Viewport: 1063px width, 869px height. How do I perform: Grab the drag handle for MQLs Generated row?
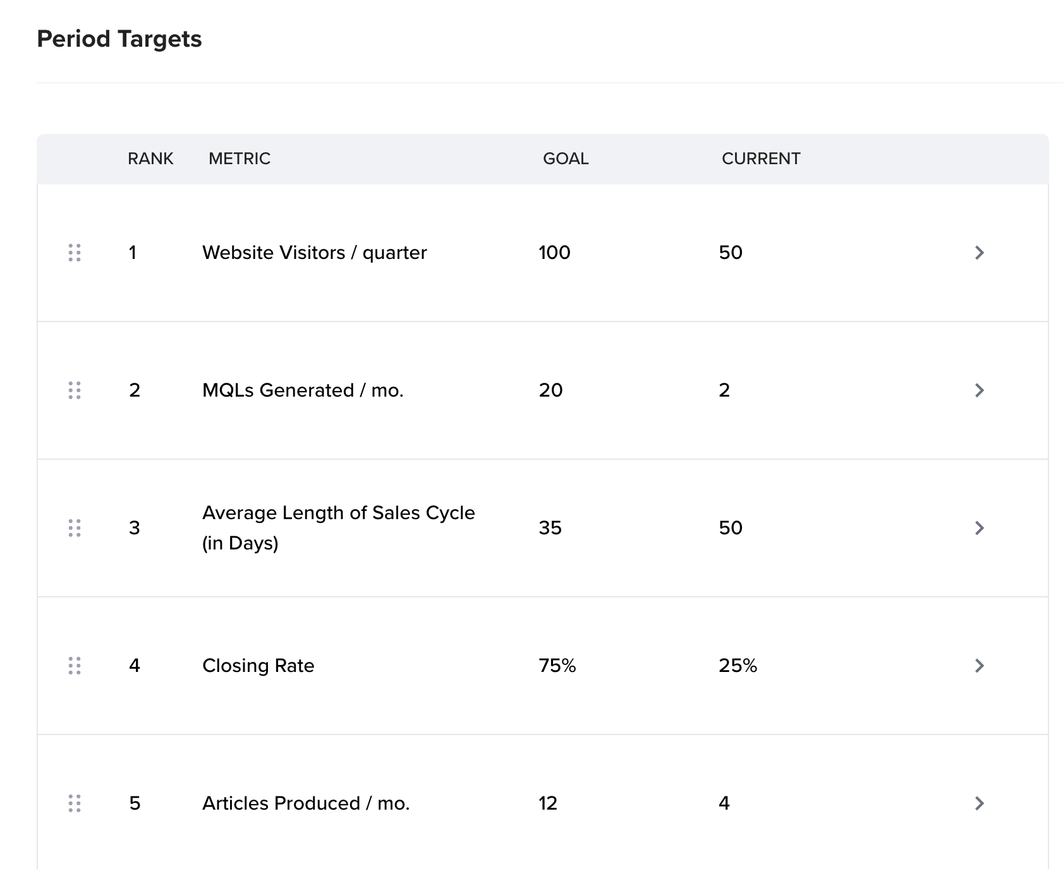75,390
